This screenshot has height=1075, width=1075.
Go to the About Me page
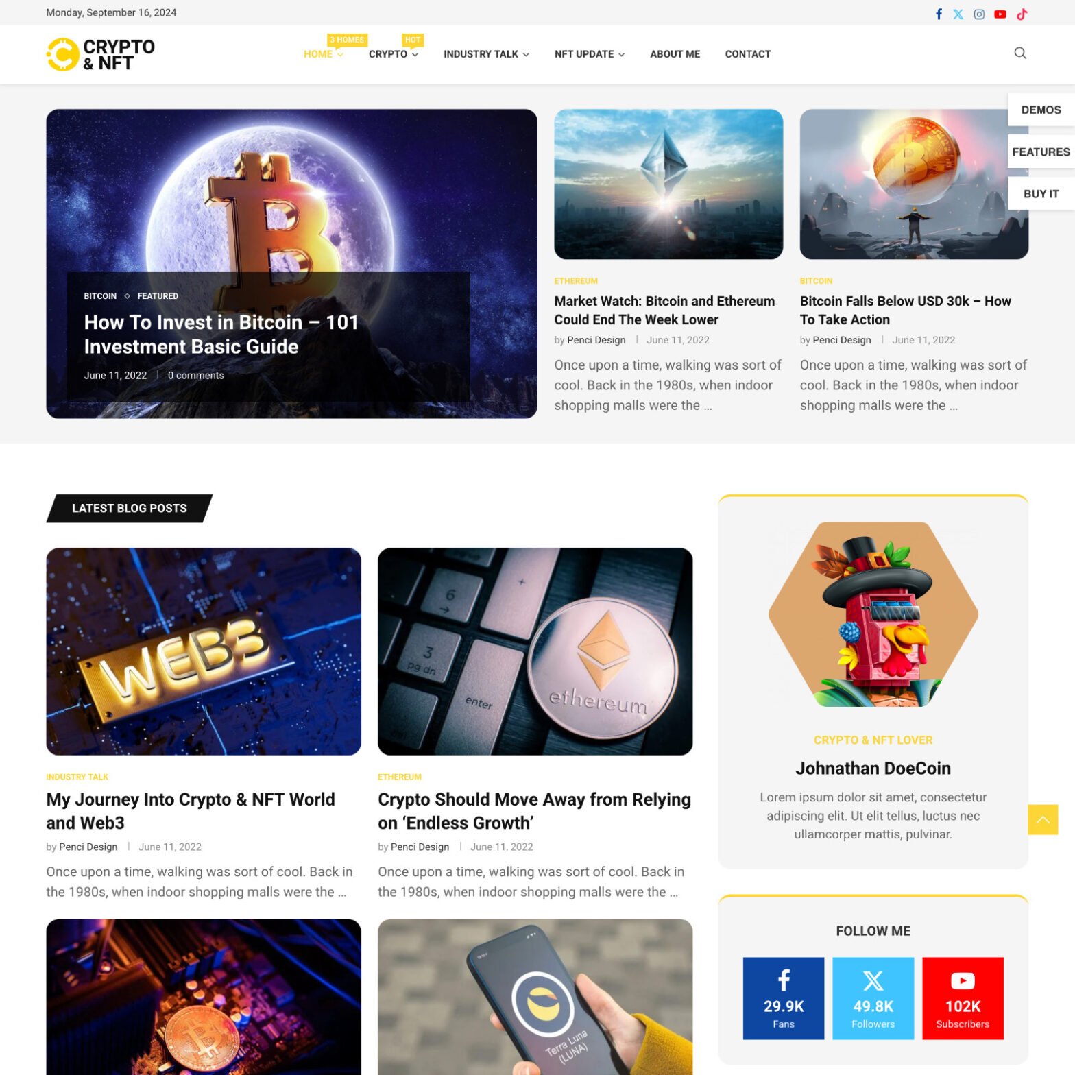(675, 54)
